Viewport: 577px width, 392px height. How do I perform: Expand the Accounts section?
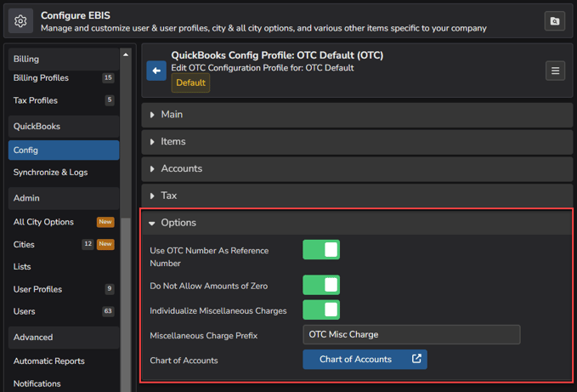click(x=357, y=169)
